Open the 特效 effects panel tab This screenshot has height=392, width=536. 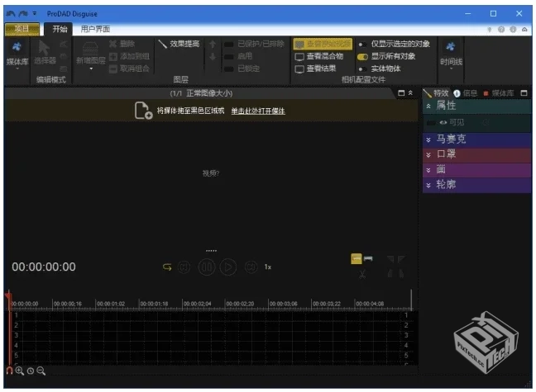pos(436,93)
